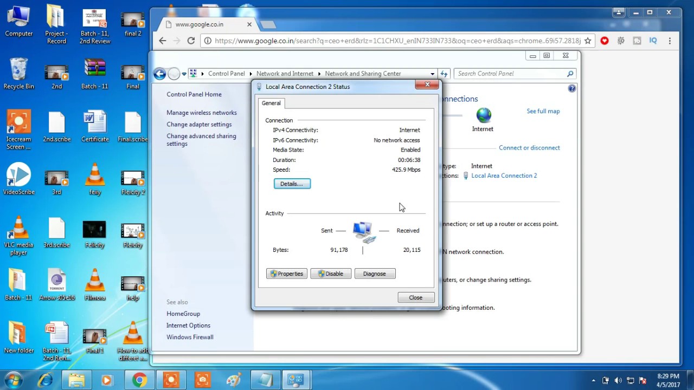Open a new Chrome tab

click(268, 24)
